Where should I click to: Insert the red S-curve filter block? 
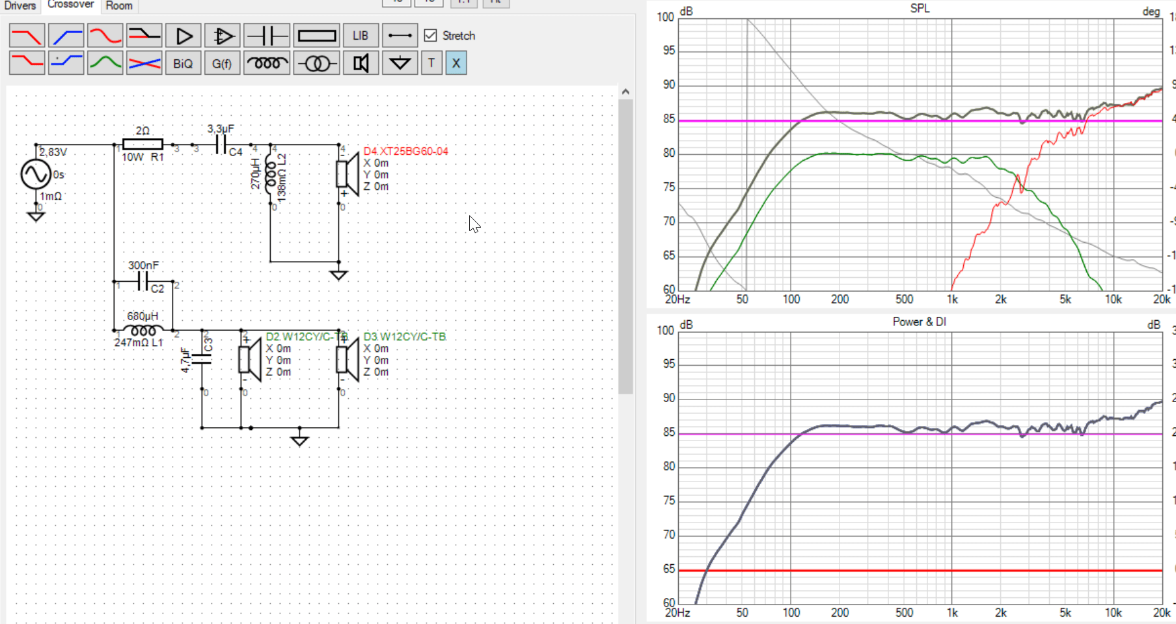pos(105,36)
